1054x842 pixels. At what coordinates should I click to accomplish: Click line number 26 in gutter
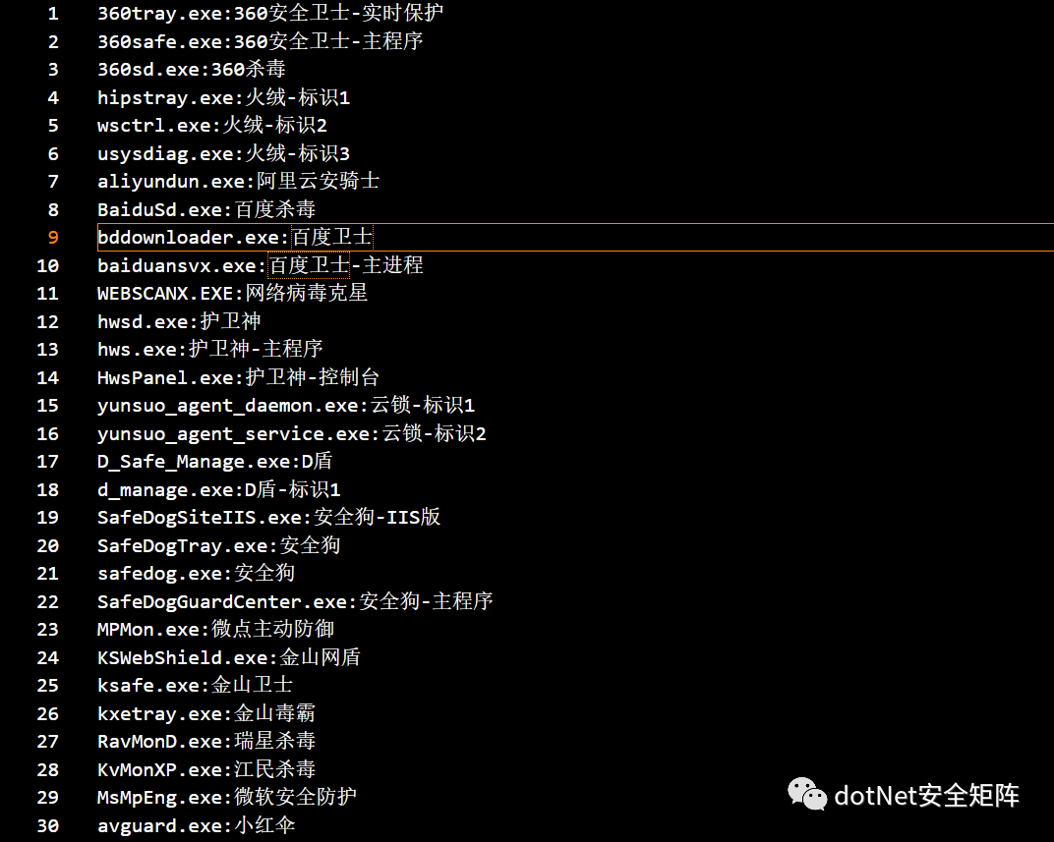[x=48, y=713]
